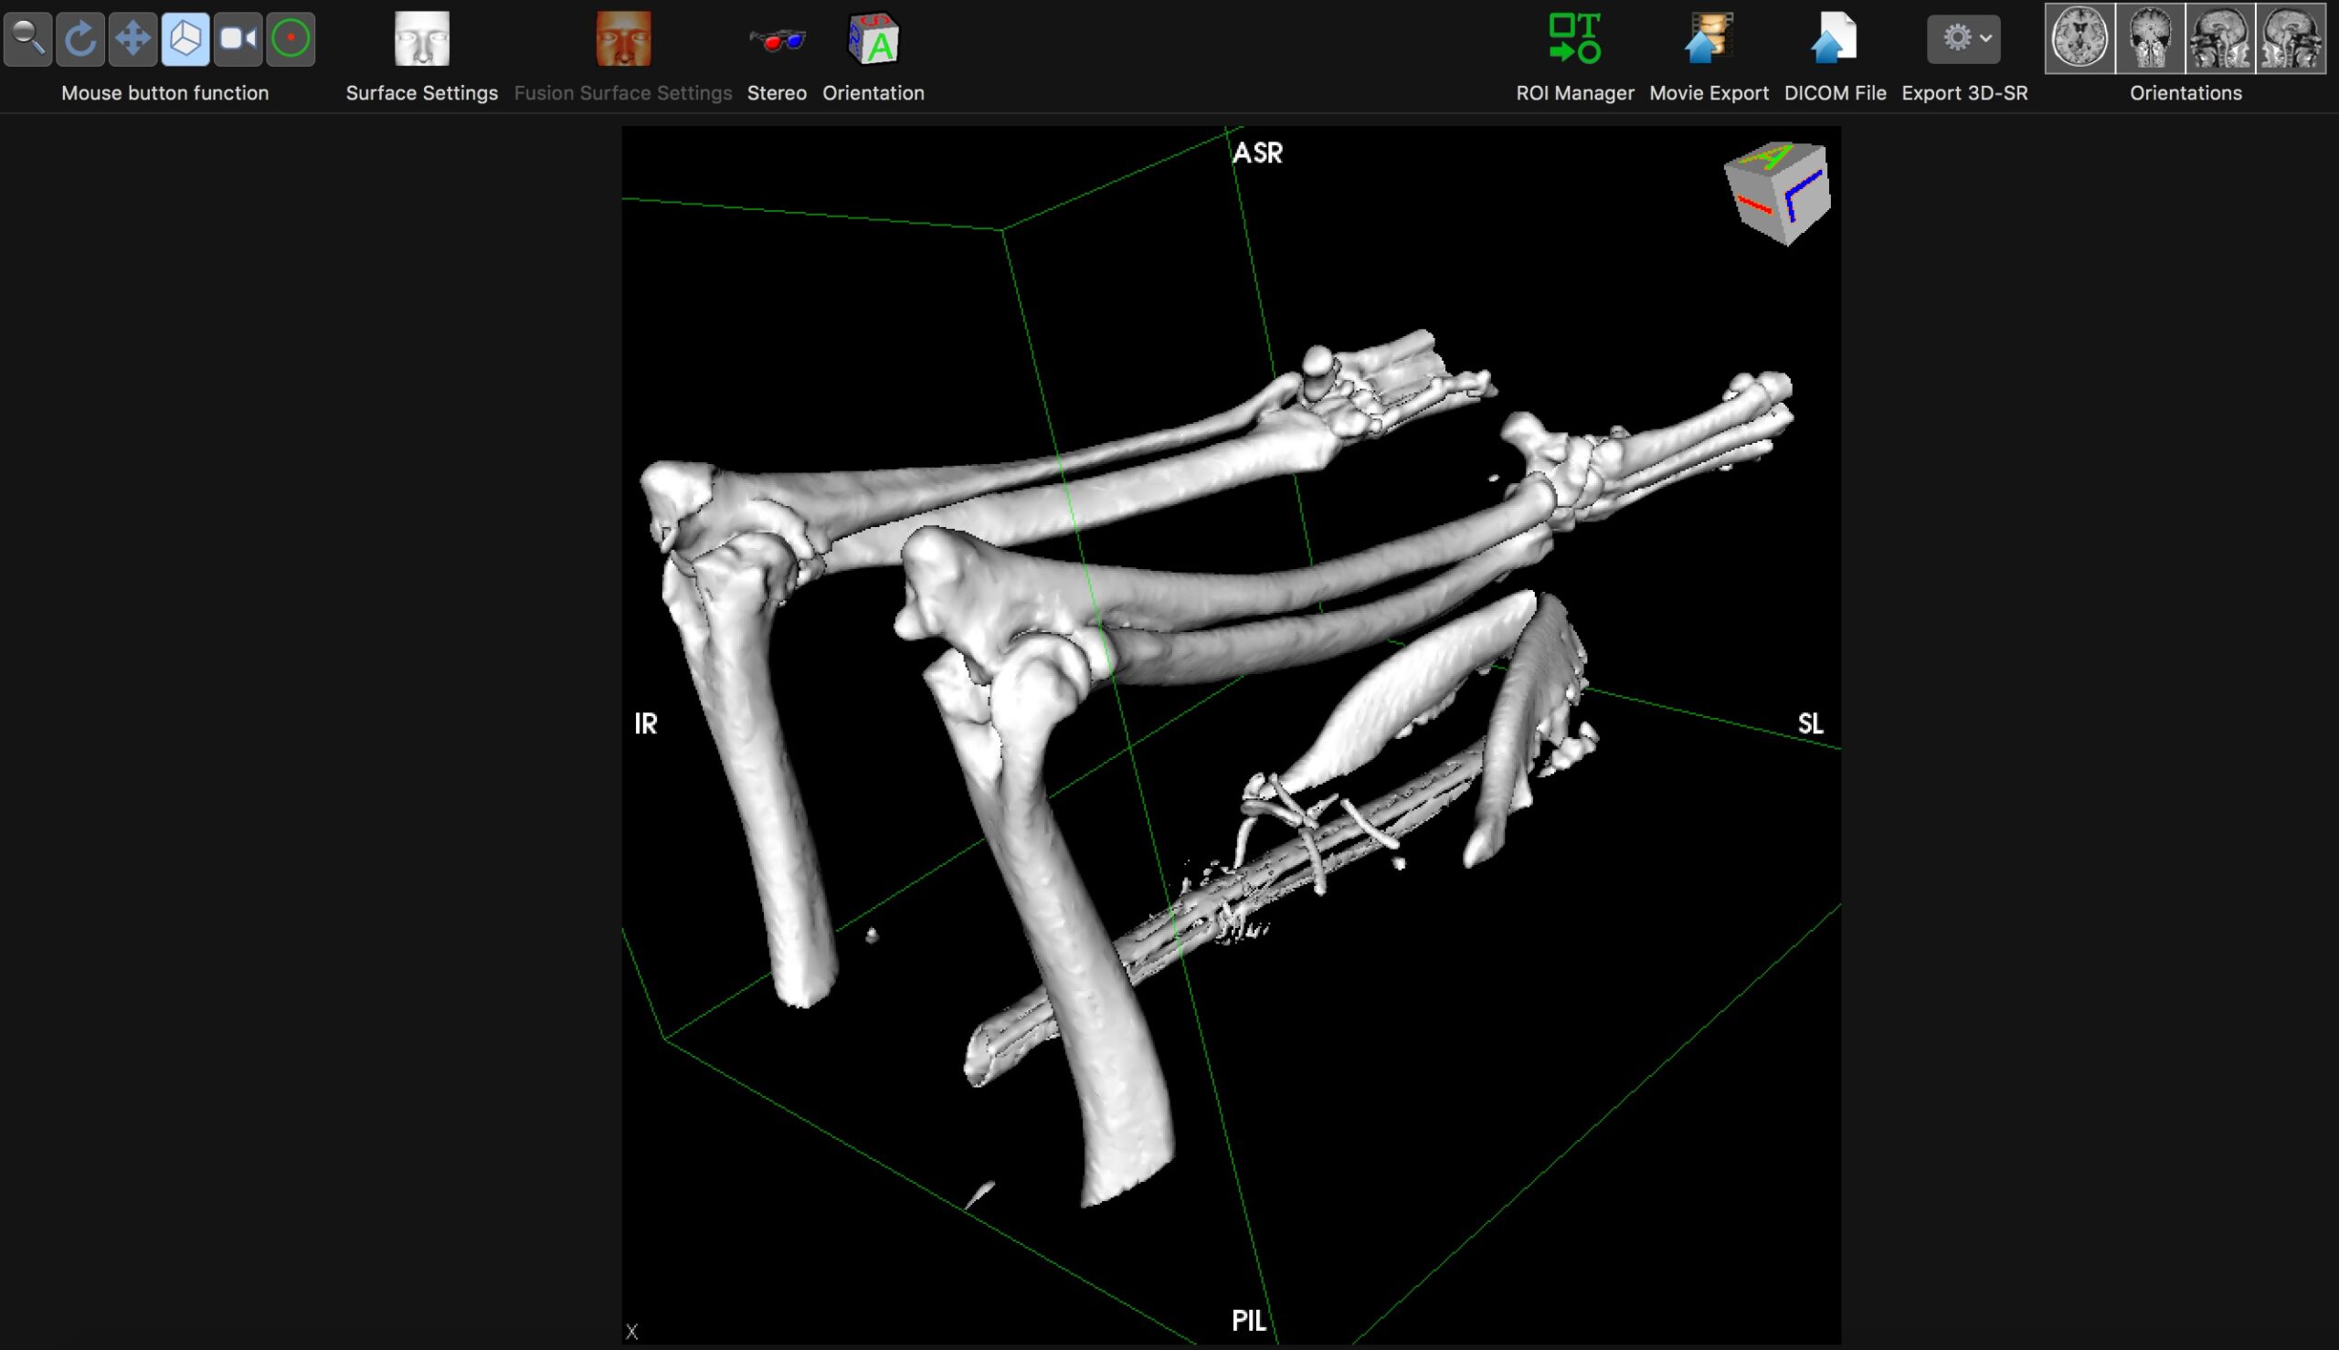Select the magnify mouse tool
The image size is (2339, 1350).
click(x=27, y=37)
